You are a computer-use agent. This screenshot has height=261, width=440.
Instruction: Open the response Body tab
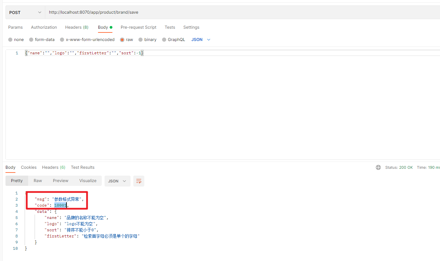pyautogui.click(x=10, y=167)
